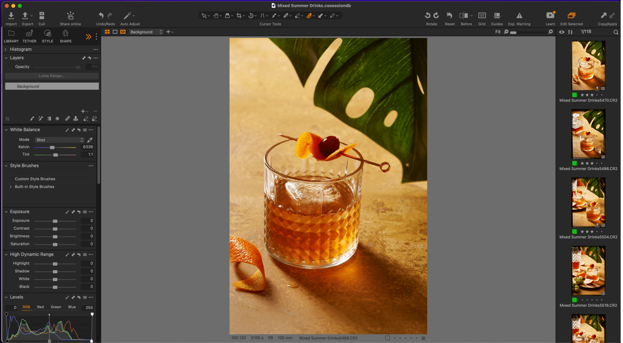Collapse the Style Brushes panel

click(6, 166)
